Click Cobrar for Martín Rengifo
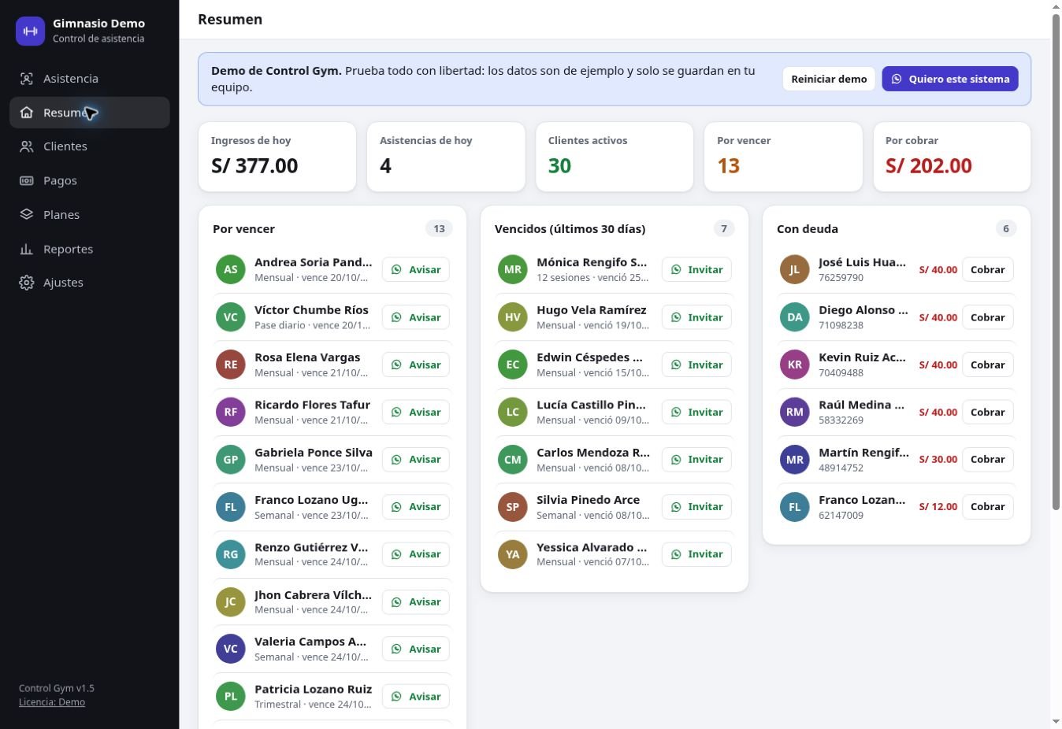The height and width of the screenshot is (729, 1062). pos(988,460)
